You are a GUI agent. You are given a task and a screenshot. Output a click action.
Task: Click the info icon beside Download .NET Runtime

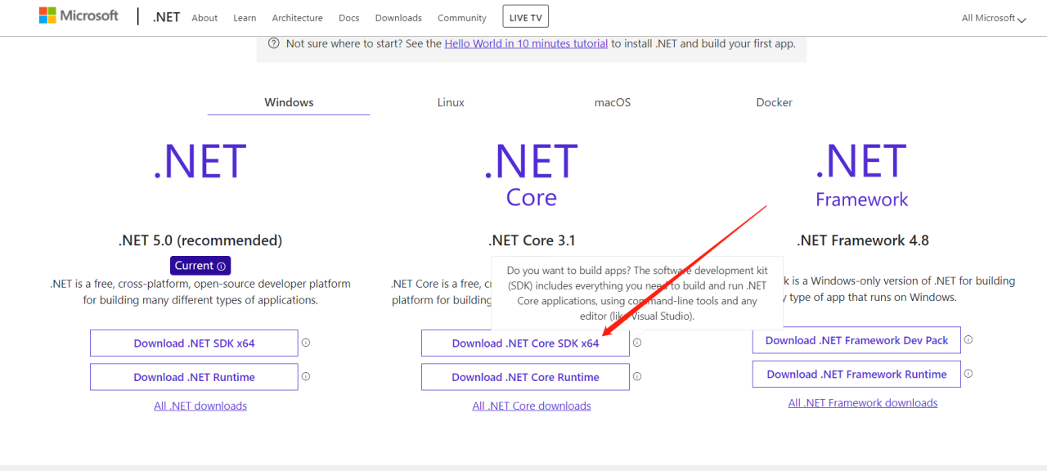(x=306, y=375)
